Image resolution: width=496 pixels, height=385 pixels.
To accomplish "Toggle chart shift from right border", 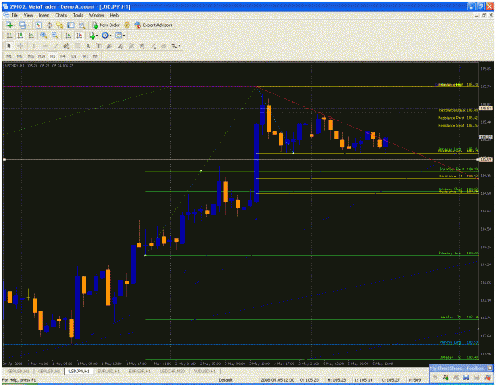I will pos(79,36).
